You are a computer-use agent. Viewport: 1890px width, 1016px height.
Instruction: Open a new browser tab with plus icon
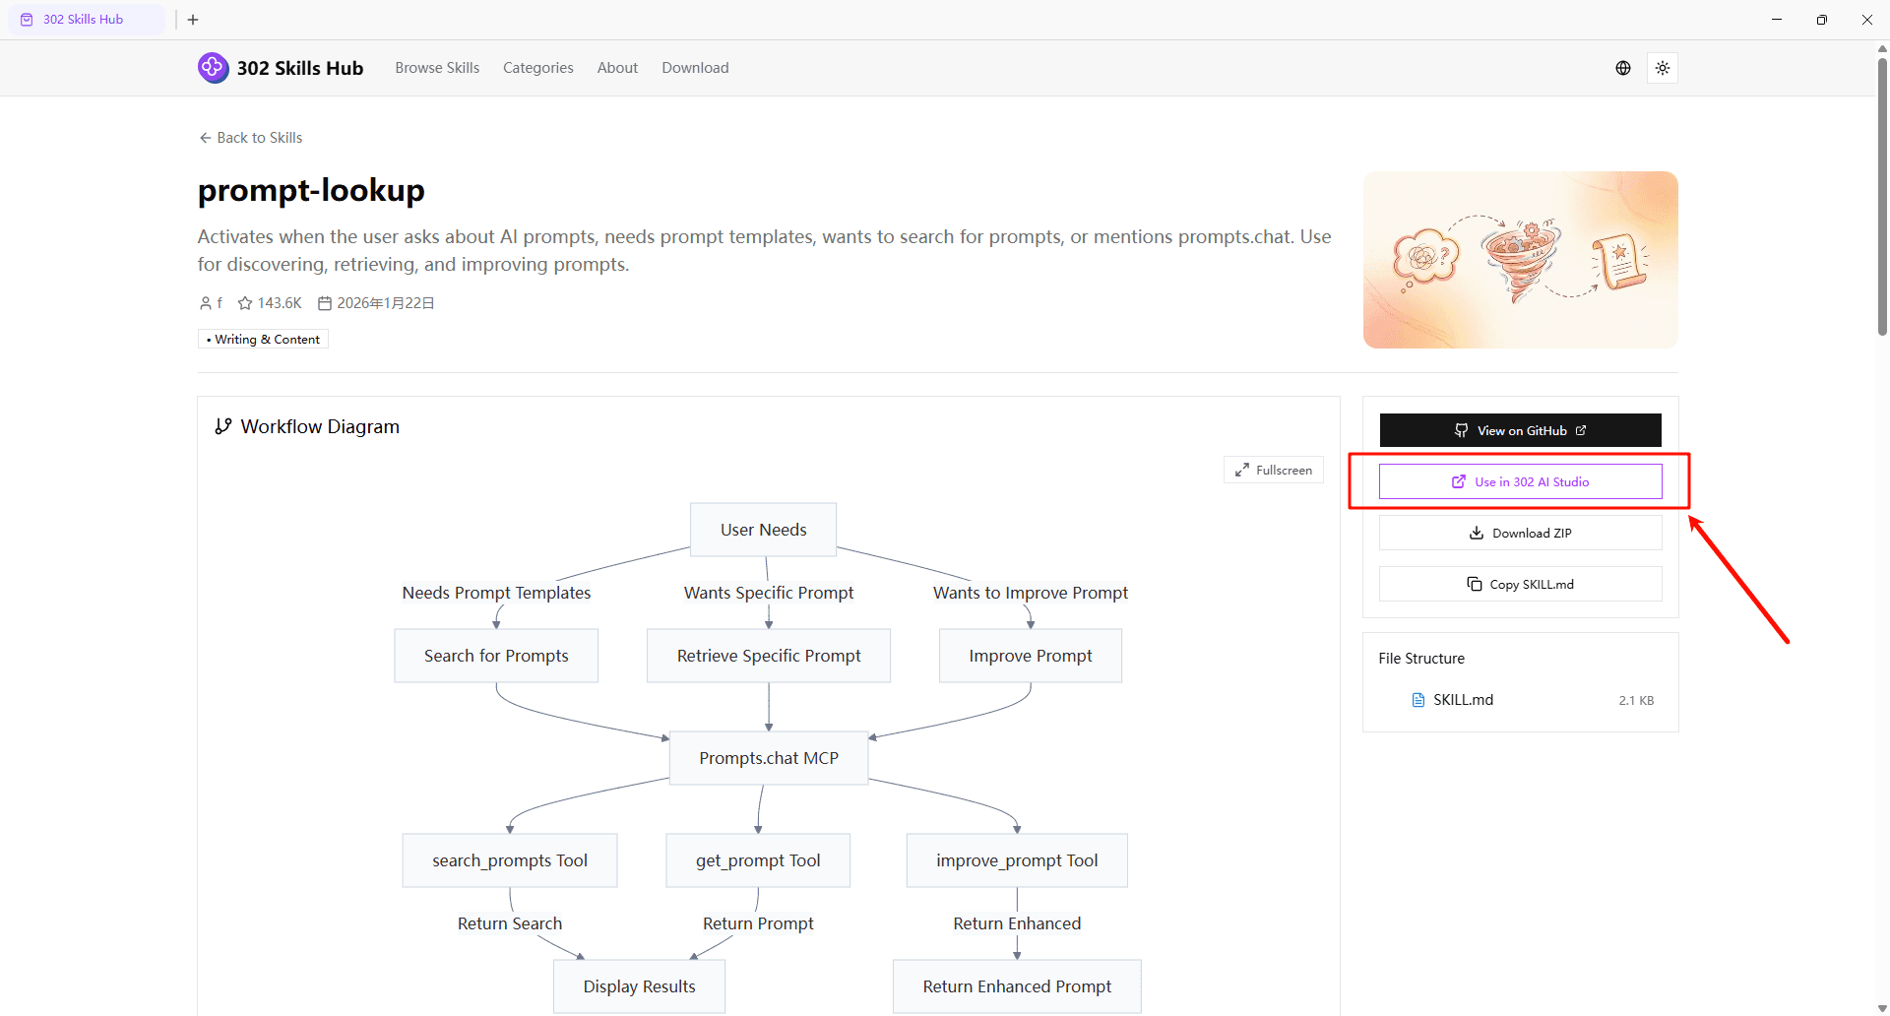193,20
